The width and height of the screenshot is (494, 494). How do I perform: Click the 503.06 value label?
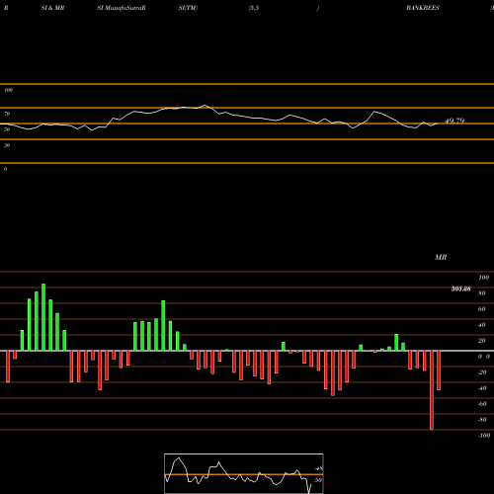point(460,289)
